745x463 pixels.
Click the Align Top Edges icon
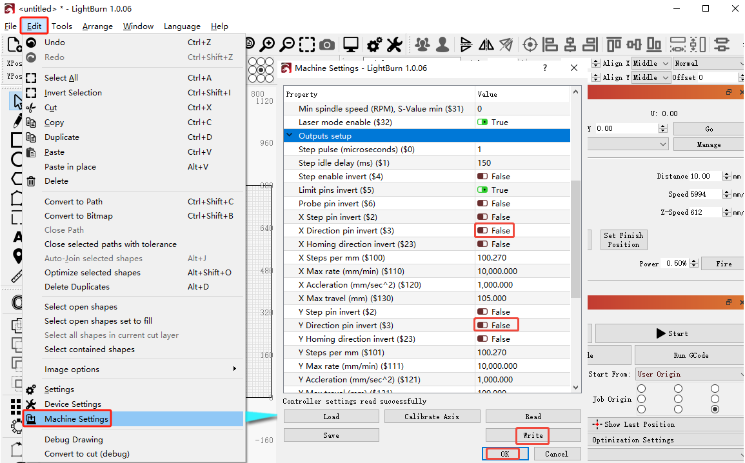[614, 44]
